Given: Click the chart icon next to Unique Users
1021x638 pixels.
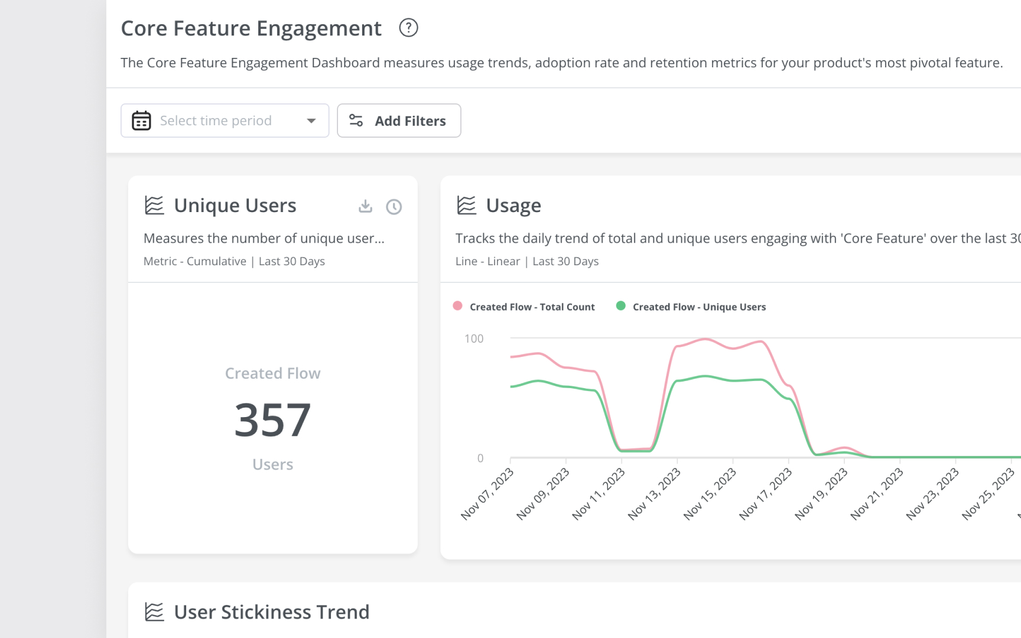Looking at the screenshot, I should point(154,206).
